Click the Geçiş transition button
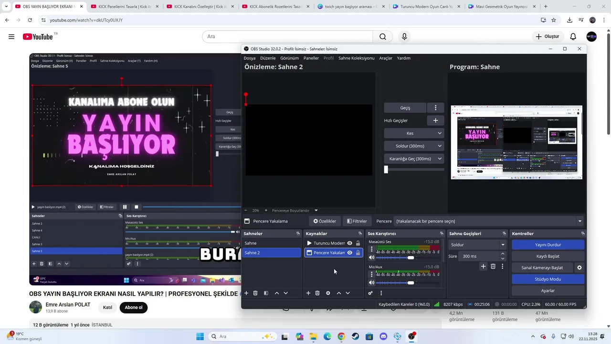The height and width of the screenshot is (344, 611). [405, 107]
